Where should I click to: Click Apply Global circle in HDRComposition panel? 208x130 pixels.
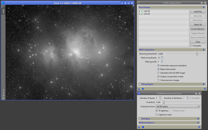tap(143, 89)
